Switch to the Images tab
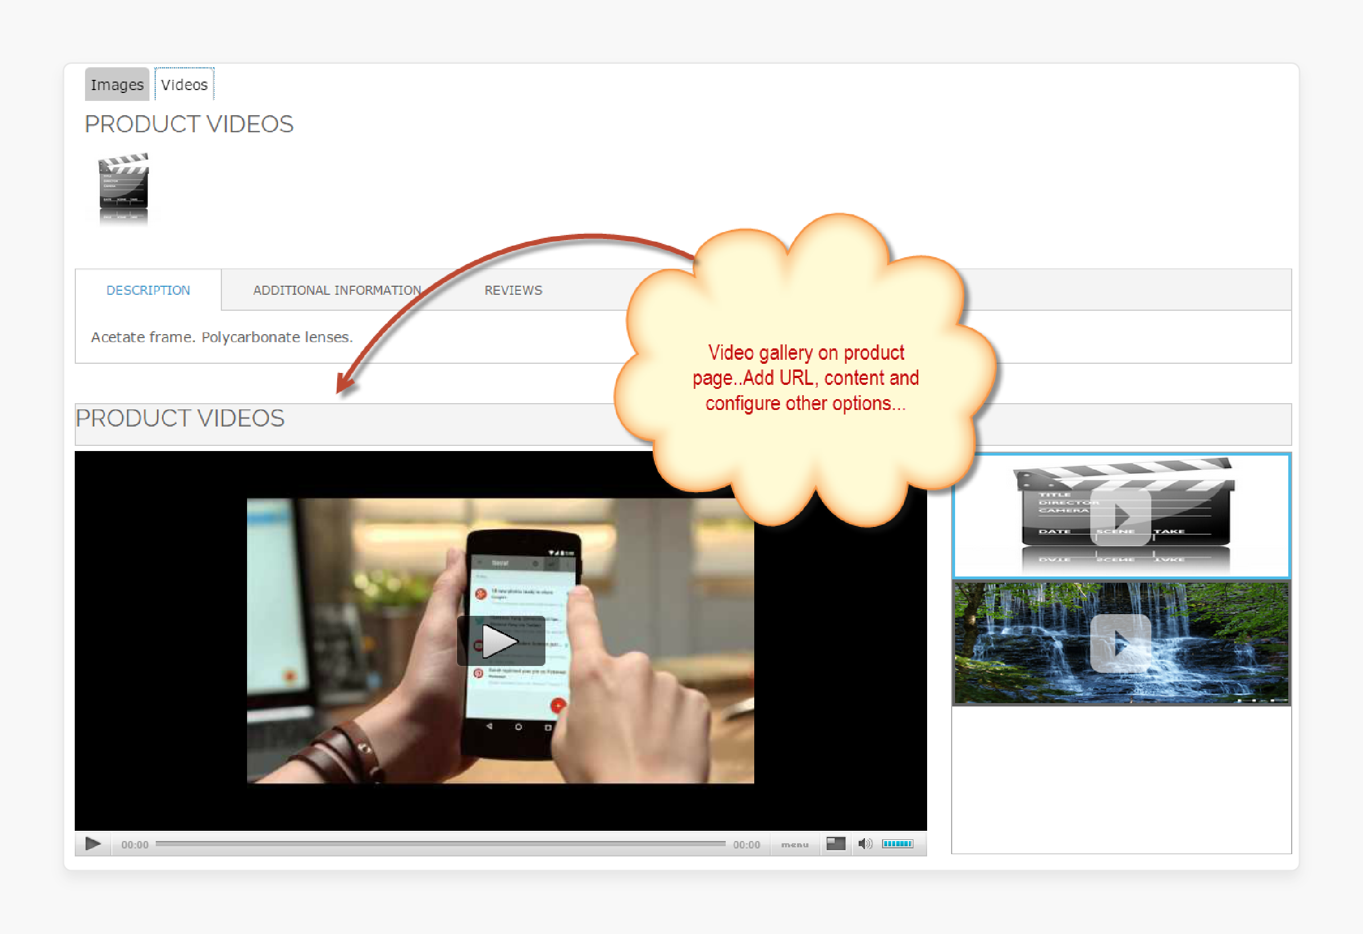This screenshot has width=1363, height=934. tap(117, 84)
